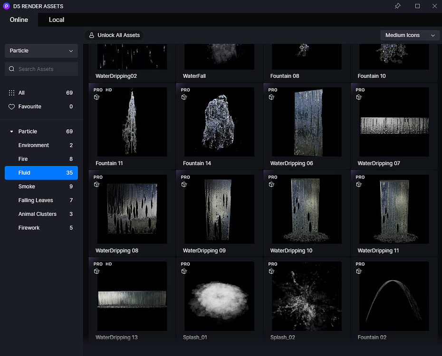Image resolution: width=442 pixels, height=356 pixels.
Task: Click the cube icon on Fountain 11 thumbnail
Action: 96,97
